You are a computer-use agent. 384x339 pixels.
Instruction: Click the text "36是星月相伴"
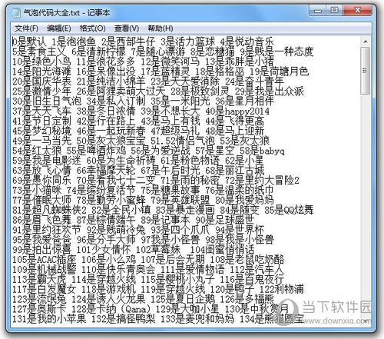(245, 101)
